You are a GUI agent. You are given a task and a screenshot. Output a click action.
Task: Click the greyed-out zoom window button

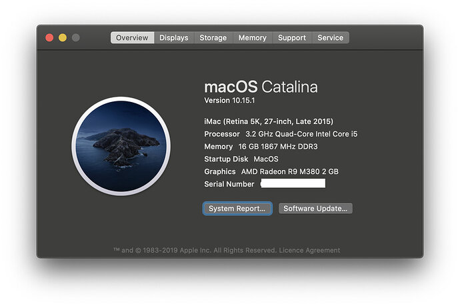pos(76,37)
